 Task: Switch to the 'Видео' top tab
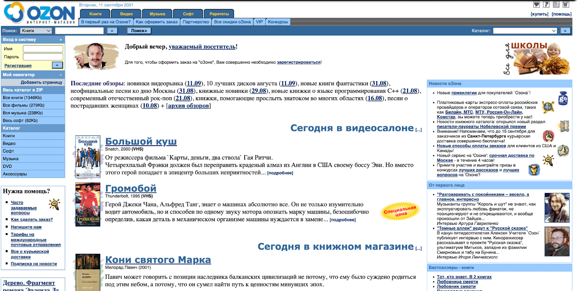coord(126,14)
